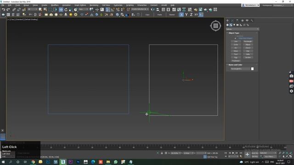Click the Helix shape button
The width and height of the screenshot is (294, 165).
248,54
